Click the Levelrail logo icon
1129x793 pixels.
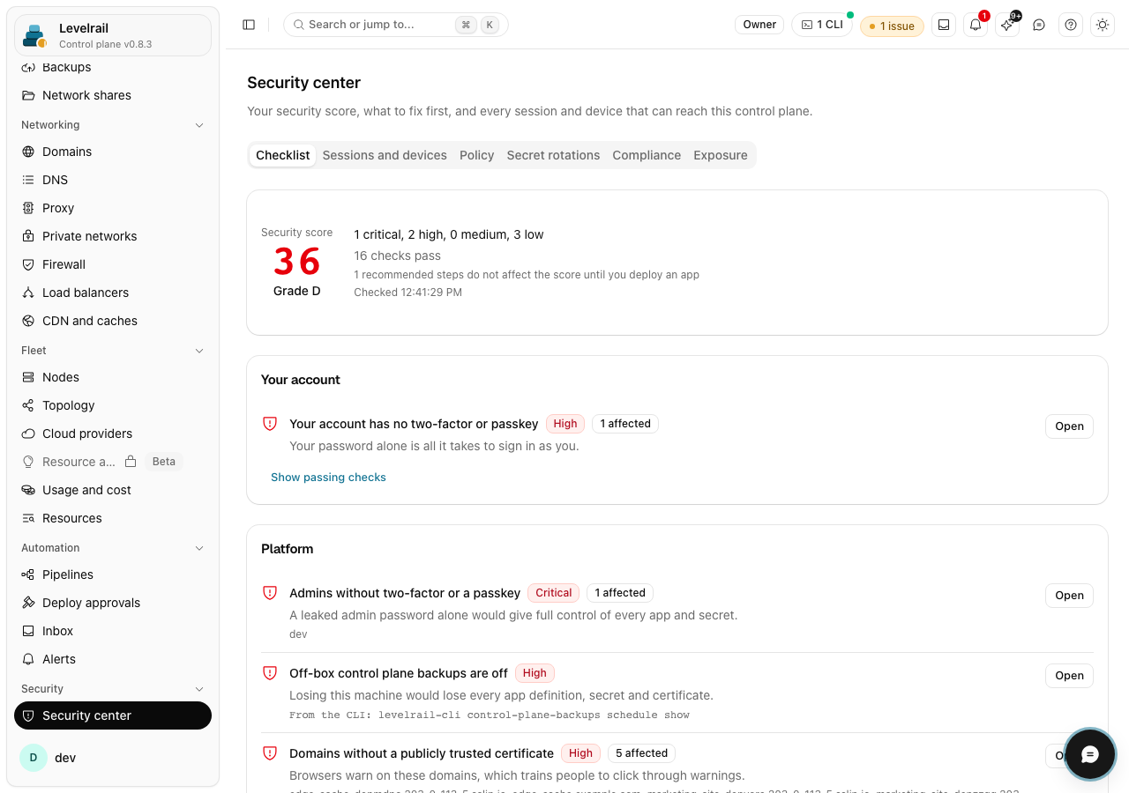[35, 35]
